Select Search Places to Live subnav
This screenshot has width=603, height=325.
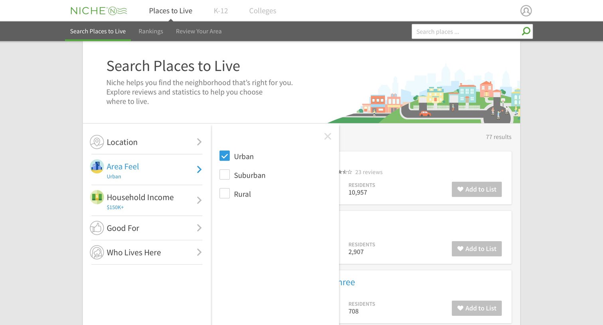(x=98, y=31)
